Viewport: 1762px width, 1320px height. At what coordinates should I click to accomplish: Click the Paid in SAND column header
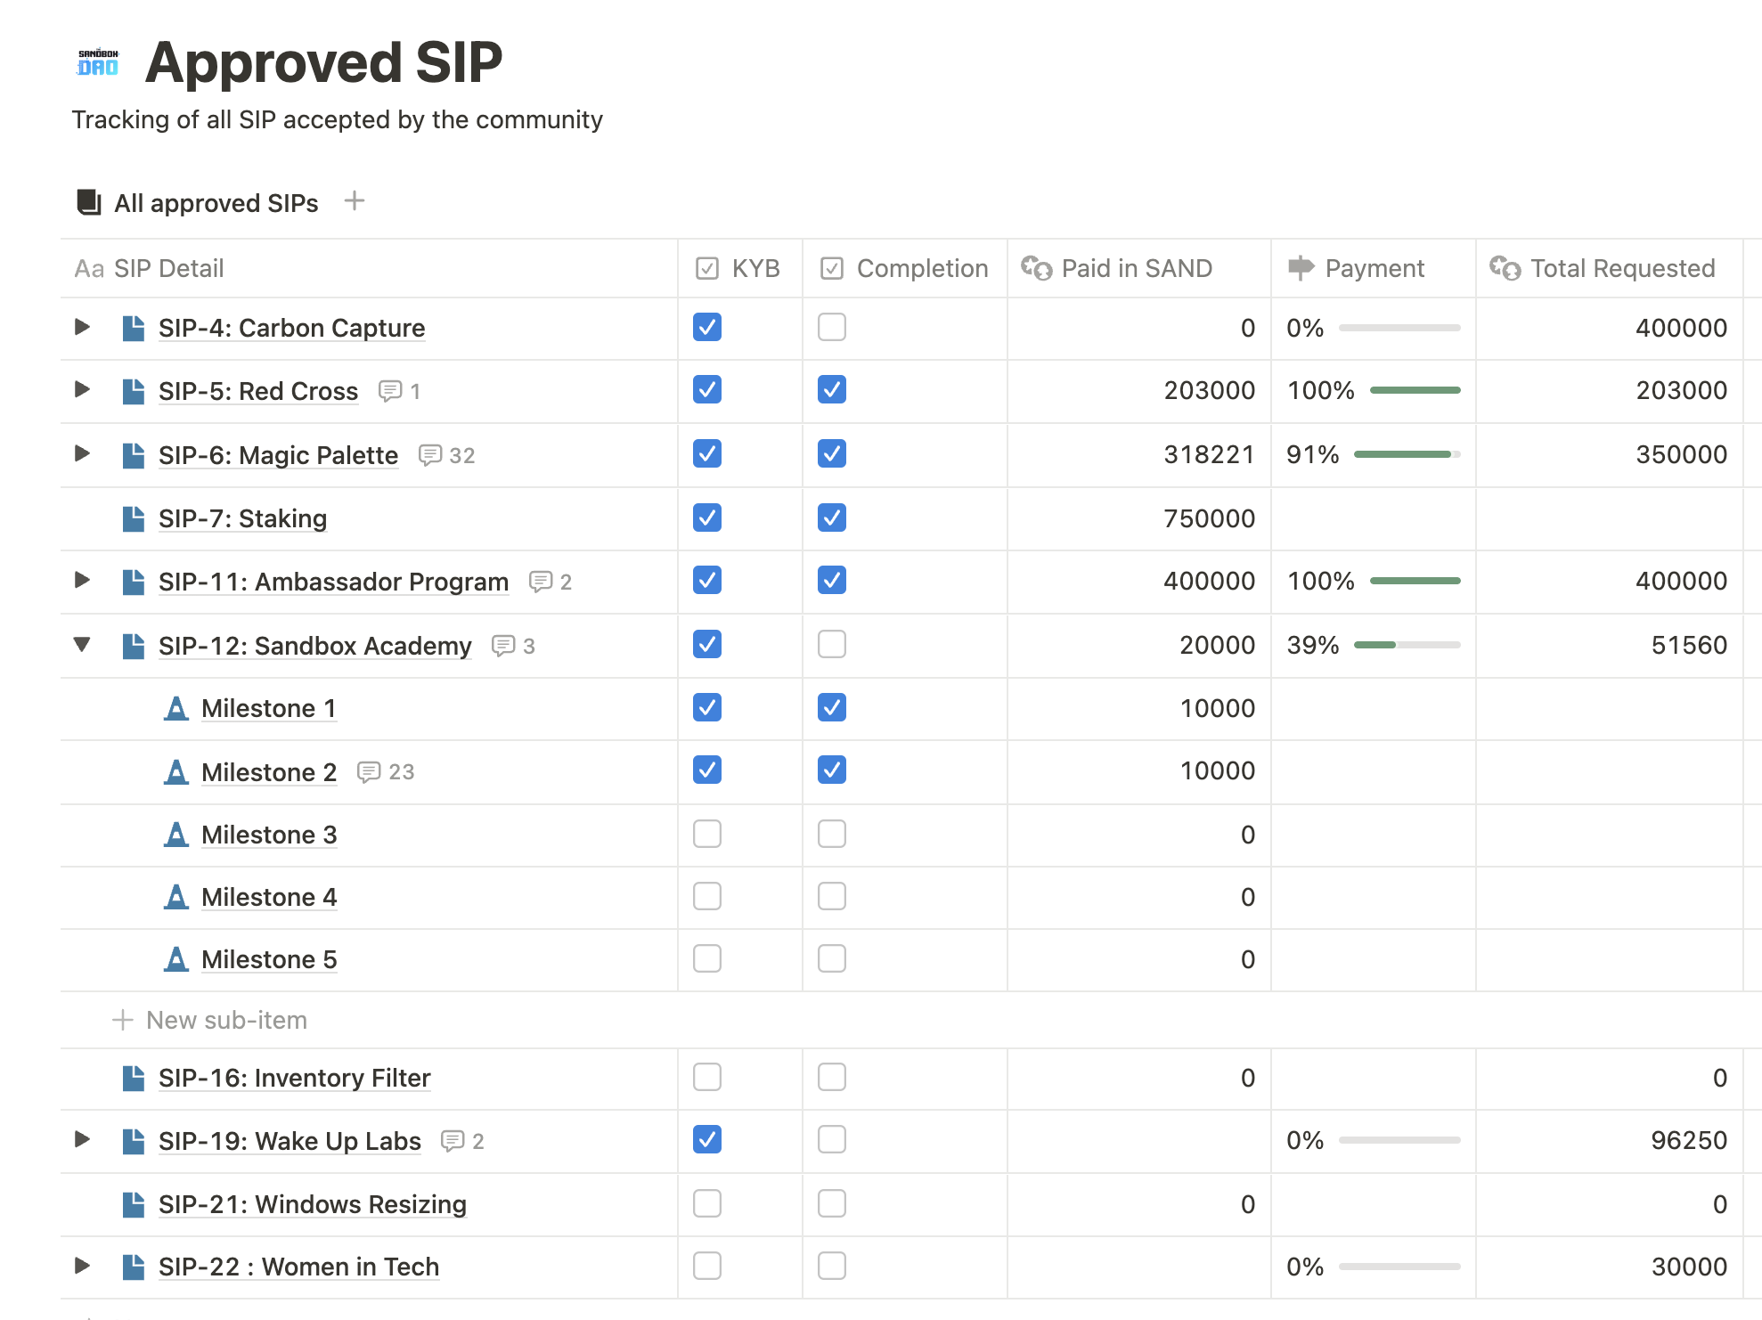(1136, 268)
